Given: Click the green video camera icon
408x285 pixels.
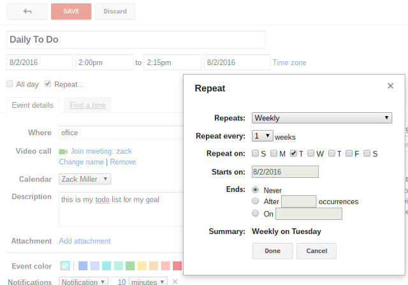Looking at the screenshot, I should click(63, 152).
